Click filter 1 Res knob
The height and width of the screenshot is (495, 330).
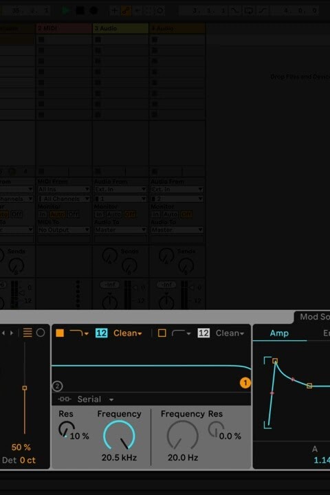tap(66, 430)
